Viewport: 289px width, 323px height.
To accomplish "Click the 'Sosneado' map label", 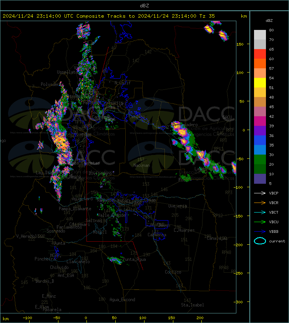I will click(x=56, y=231).
